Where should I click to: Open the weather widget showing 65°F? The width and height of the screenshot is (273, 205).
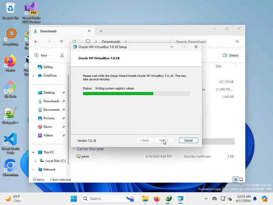click(13, 199)
